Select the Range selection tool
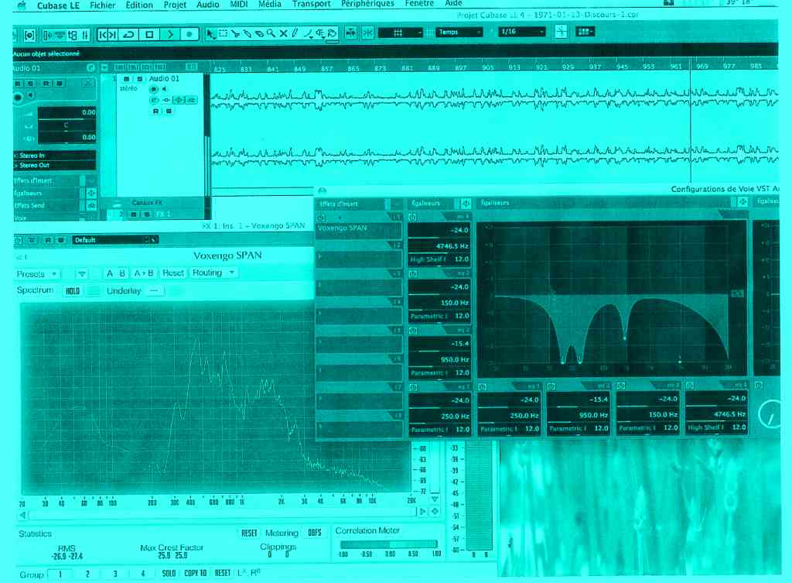This screenshot has width=792, height=583. 223,33
